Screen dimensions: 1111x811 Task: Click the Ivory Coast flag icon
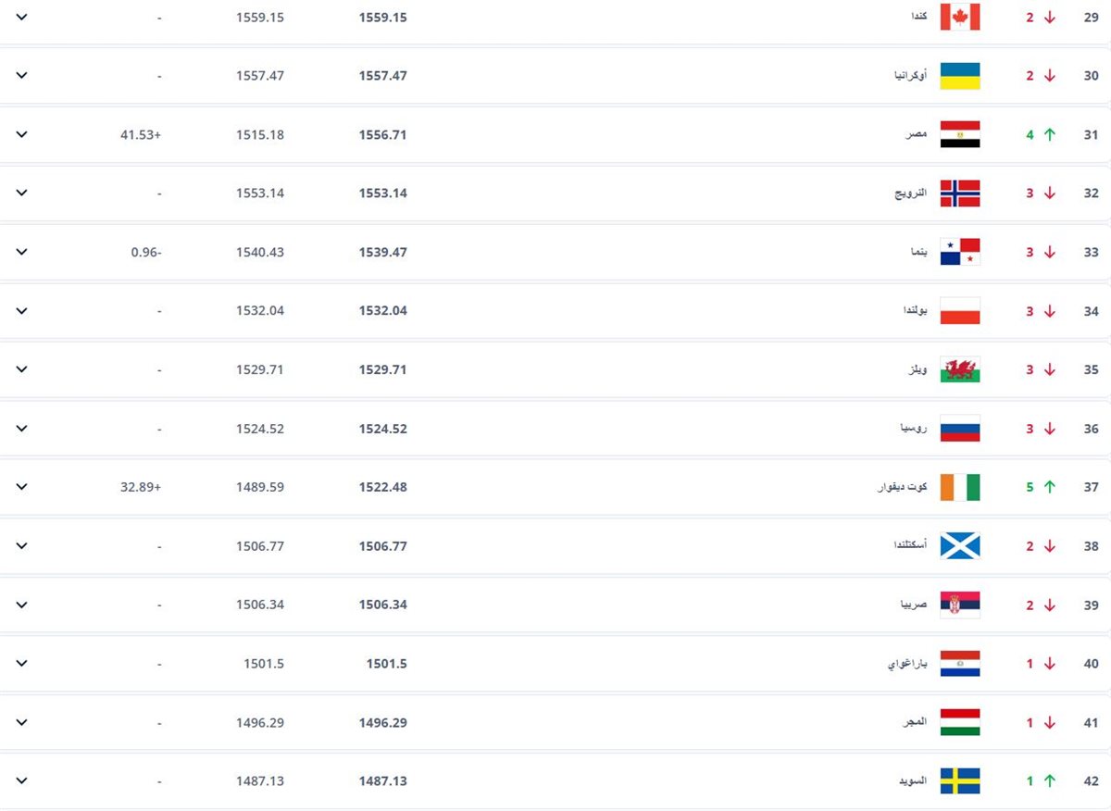tap(960, 487)
